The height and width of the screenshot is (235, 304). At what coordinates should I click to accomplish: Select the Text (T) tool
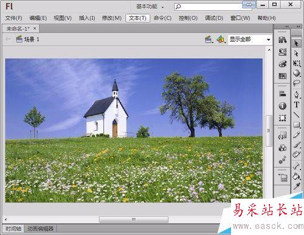(297, 105)
